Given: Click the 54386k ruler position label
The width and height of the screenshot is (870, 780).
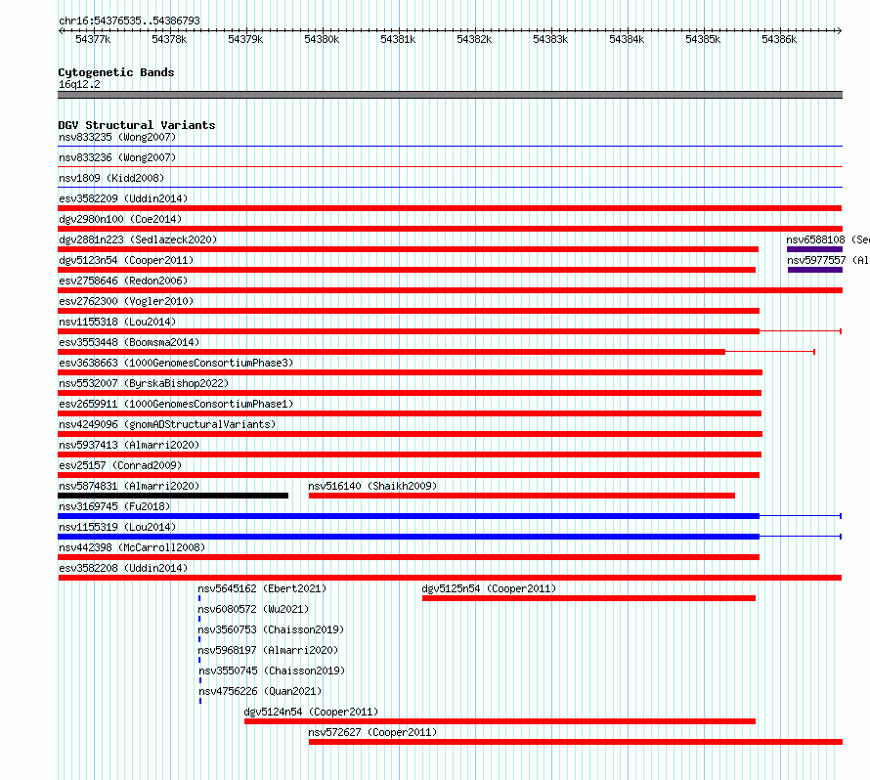Looking at the screenshot, I should tap(779, 39).
